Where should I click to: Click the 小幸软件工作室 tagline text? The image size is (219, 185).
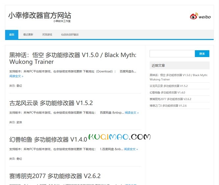click(62, 21)
